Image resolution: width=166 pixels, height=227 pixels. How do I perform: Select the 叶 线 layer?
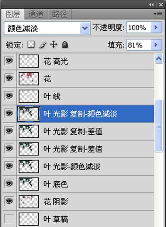tap(85, 96)
